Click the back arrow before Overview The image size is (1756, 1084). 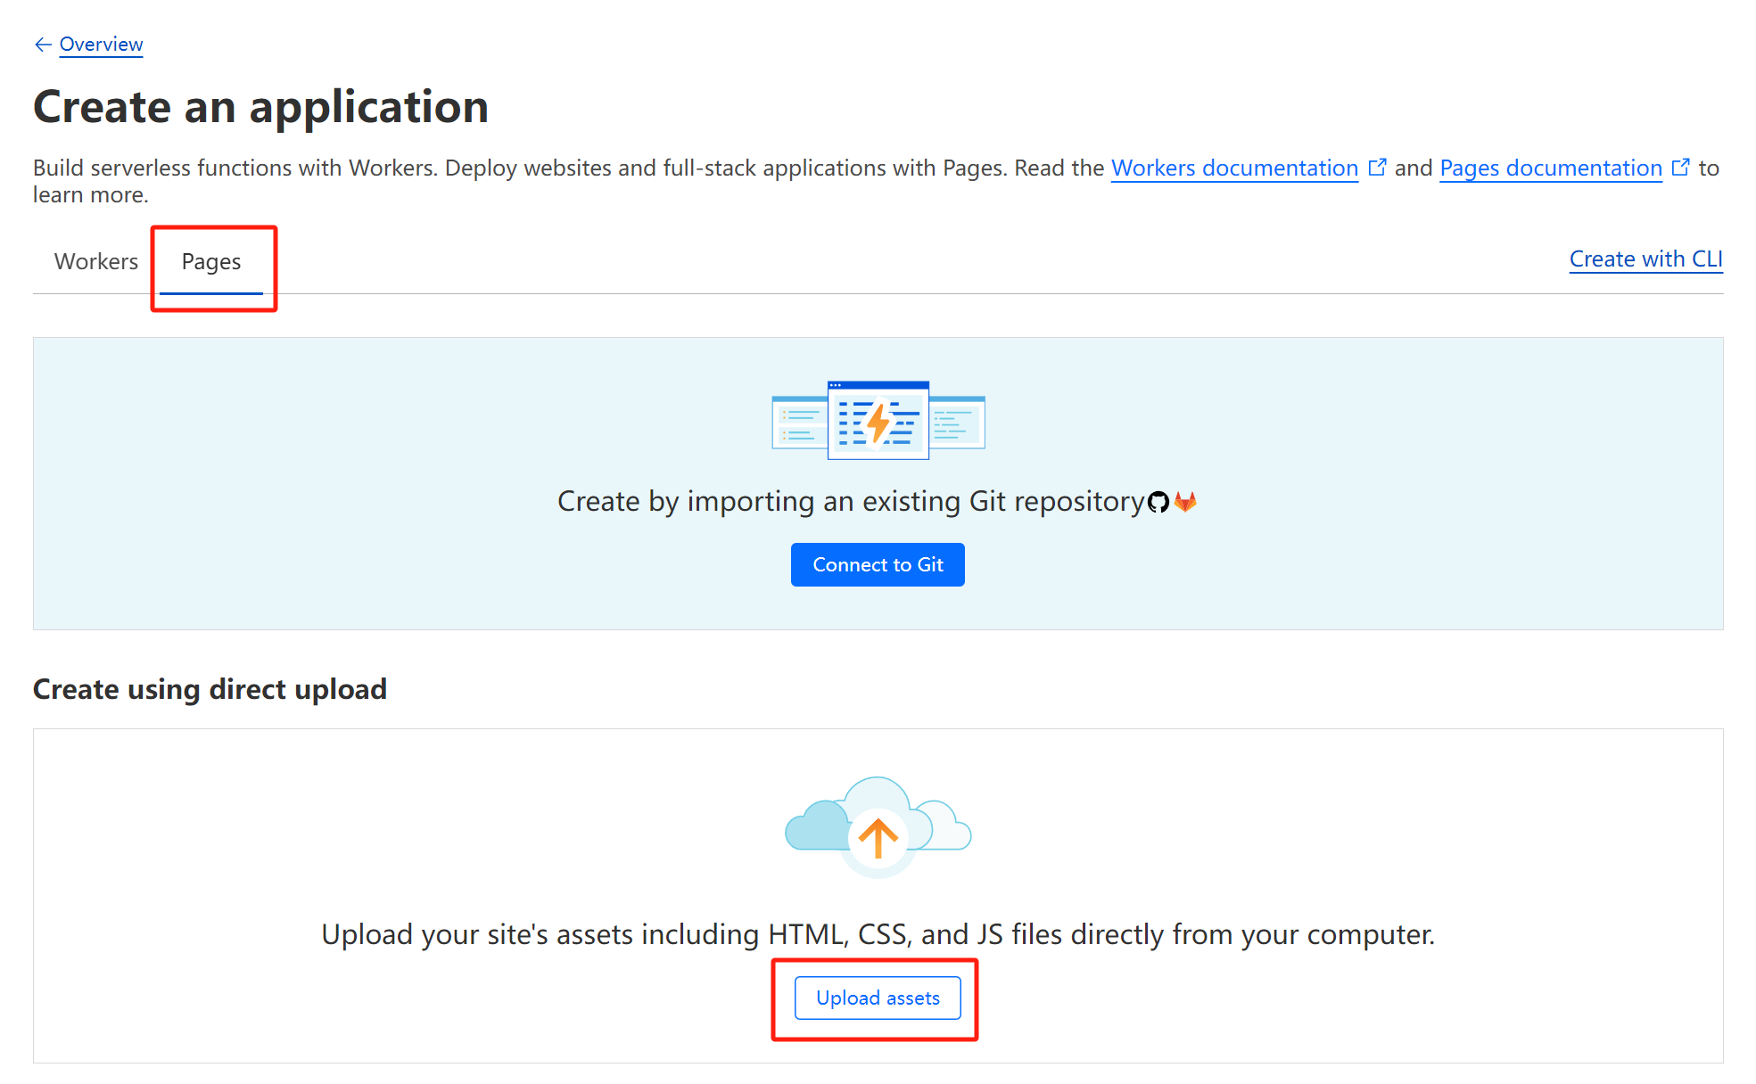(41, 44)
